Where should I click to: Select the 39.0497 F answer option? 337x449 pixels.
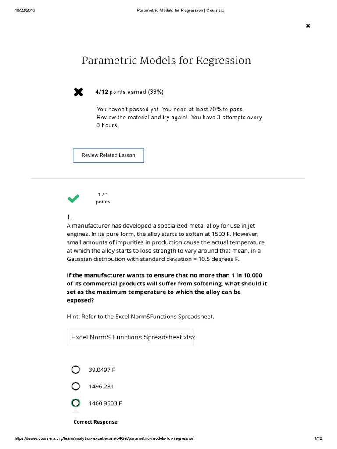click(x=75, y=370)
